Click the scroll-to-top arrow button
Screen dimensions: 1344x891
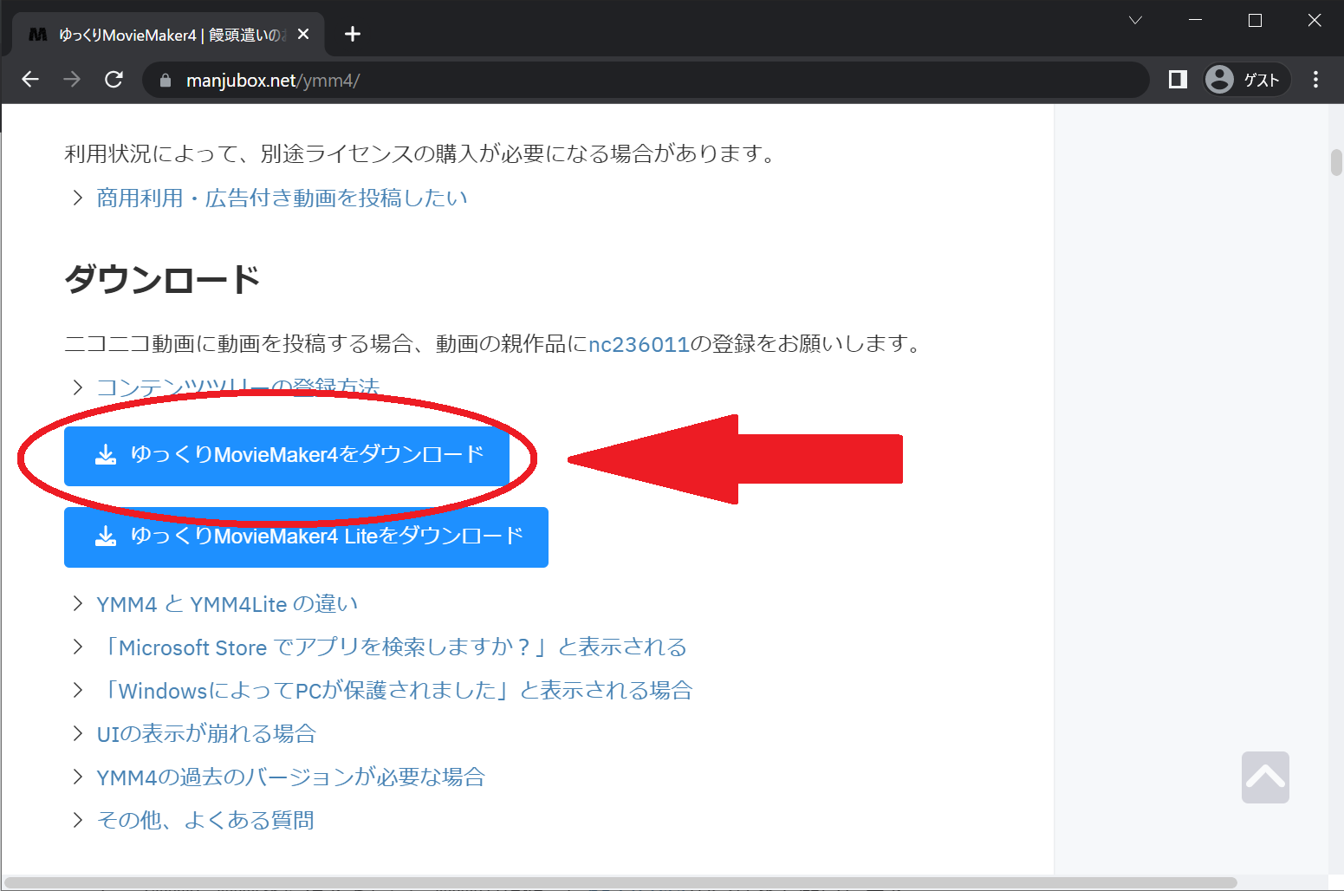point(1265,777)
